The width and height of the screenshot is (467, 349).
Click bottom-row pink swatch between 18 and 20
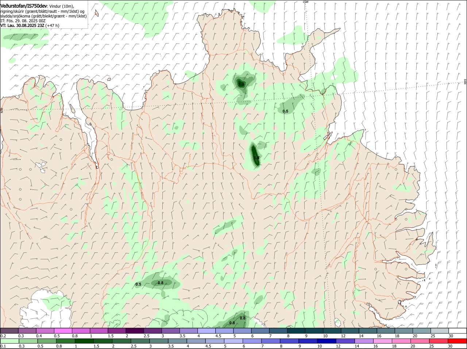coord(402,341)
